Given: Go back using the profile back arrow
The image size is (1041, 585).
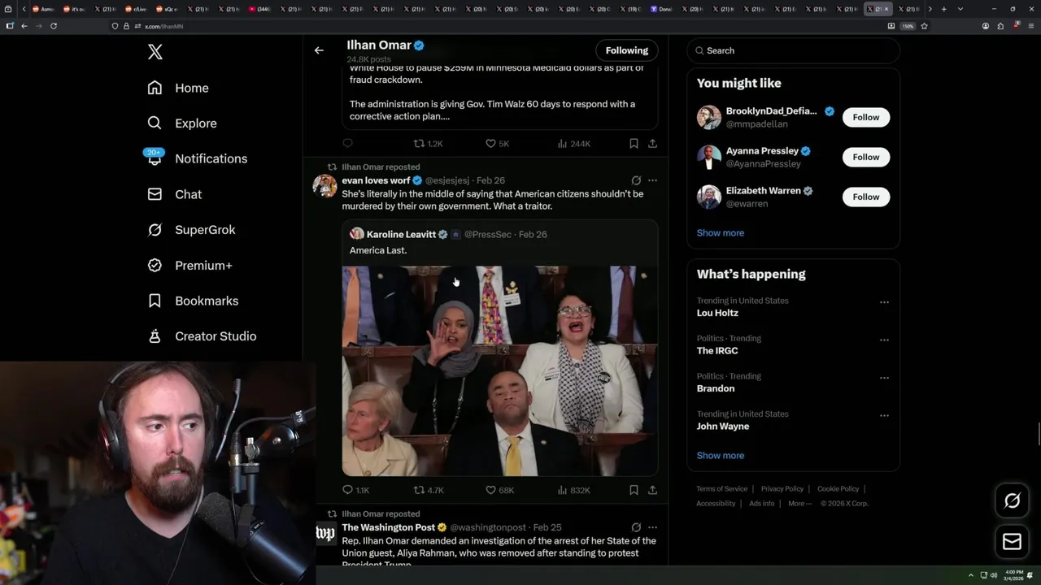Looking at the screenshot, I should (319, 50).
